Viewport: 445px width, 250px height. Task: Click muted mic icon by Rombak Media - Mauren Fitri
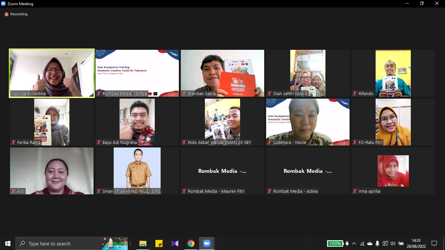pos(184,191)
